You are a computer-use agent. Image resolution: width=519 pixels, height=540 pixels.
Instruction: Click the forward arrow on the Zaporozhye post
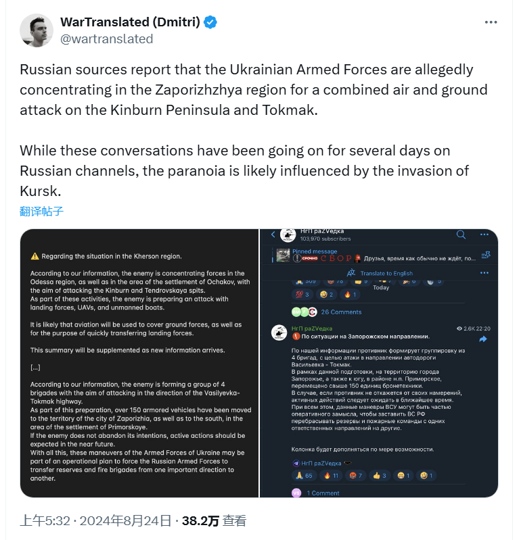click(x=483, y=339)
